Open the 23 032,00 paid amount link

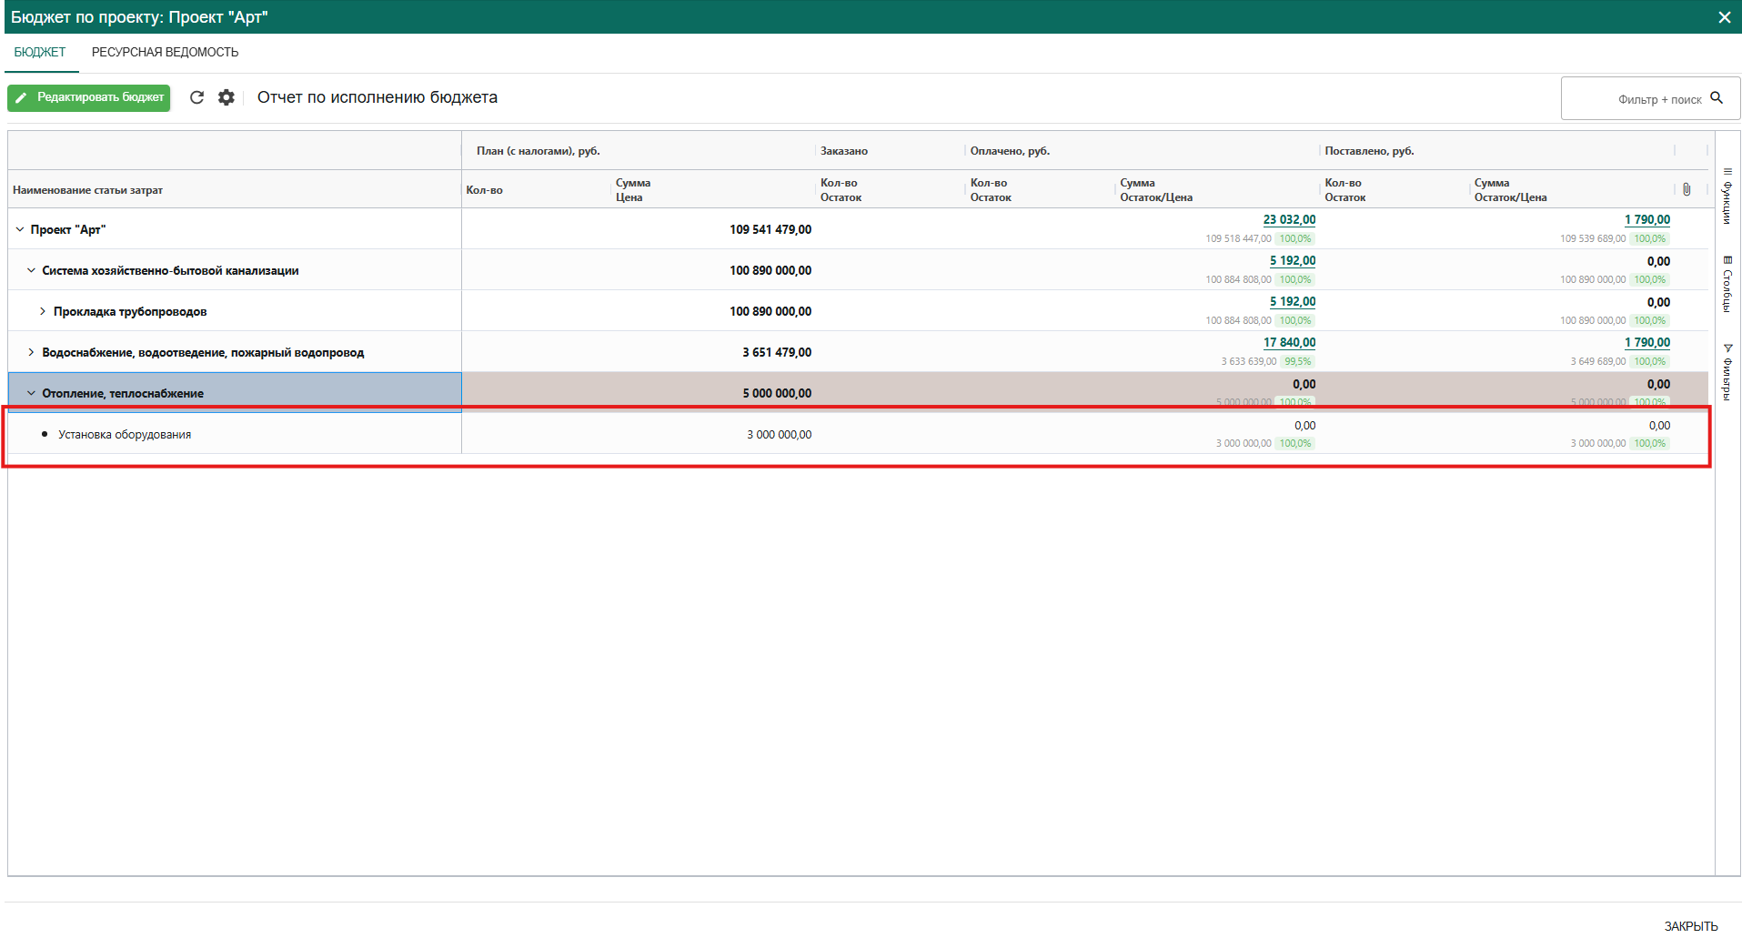click(1289, 219)
